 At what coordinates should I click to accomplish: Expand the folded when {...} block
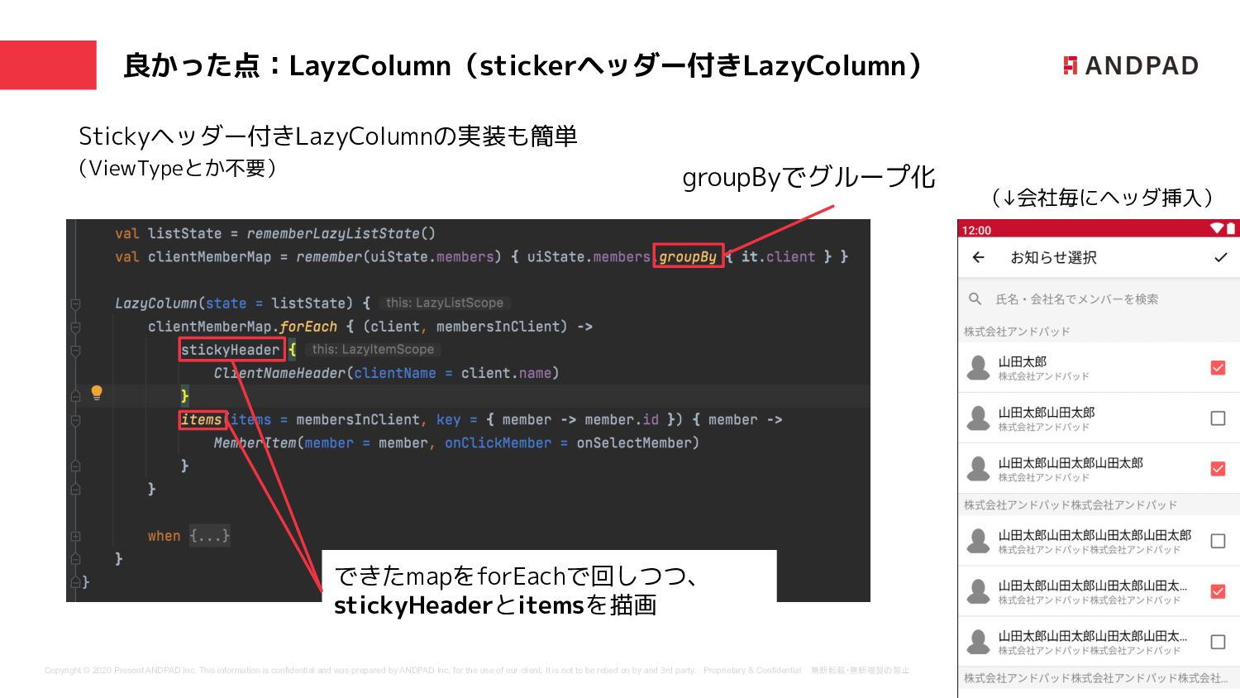pyautogui.click(x=209, y=536)
